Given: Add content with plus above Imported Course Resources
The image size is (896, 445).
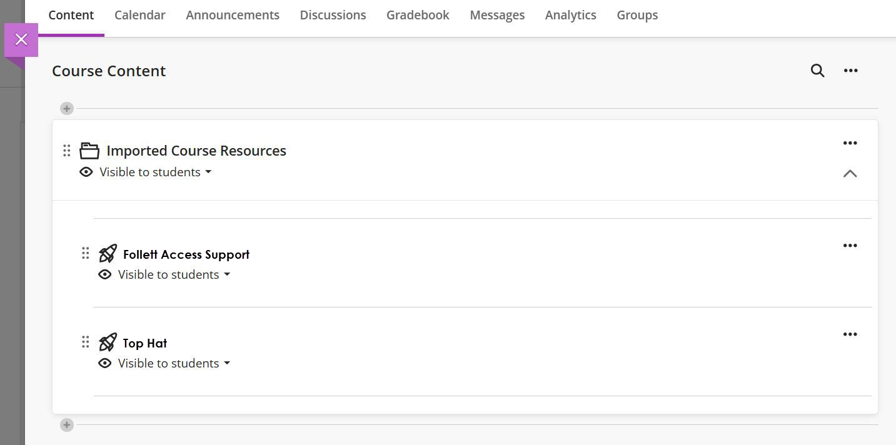Looking at the screenshot, I should point(67,109).
